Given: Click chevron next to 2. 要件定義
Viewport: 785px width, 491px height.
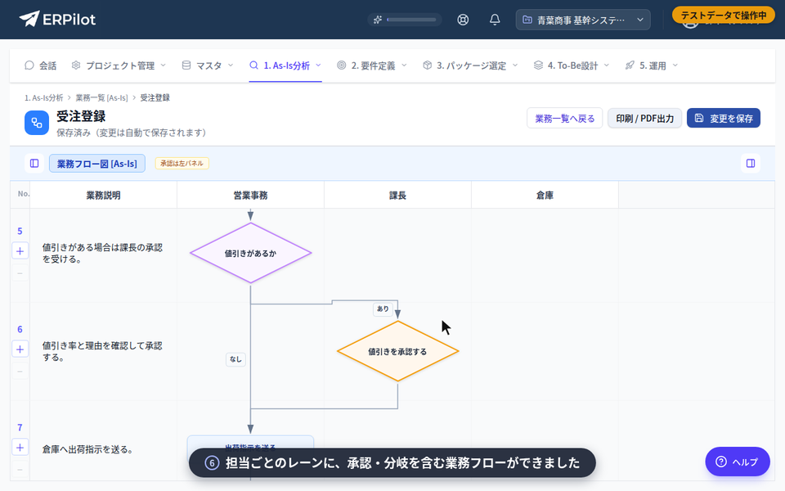Looking at the screenshot, I should tap(404, 65).
